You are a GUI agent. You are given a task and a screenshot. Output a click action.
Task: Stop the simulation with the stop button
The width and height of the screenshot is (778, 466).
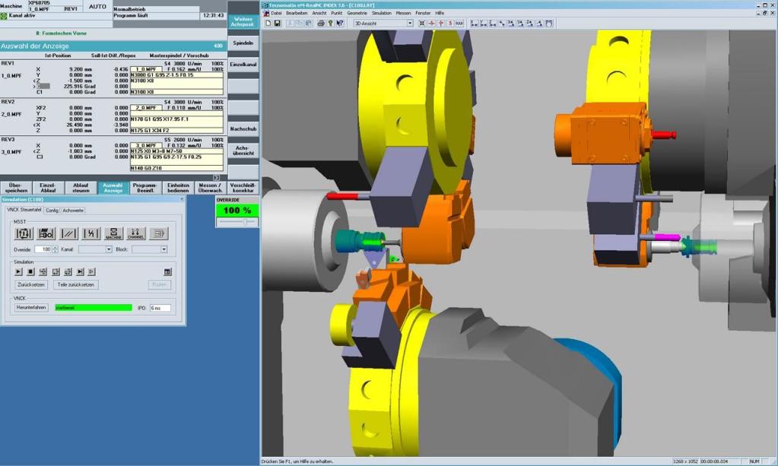tap(30, 271)
